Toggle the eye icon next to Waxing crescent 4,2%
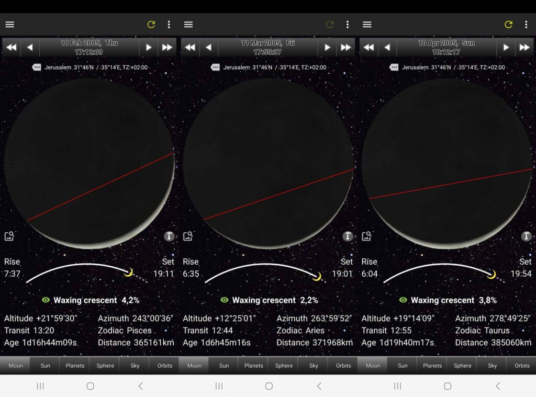Screen dimensions: 536x397 point(46,300)
